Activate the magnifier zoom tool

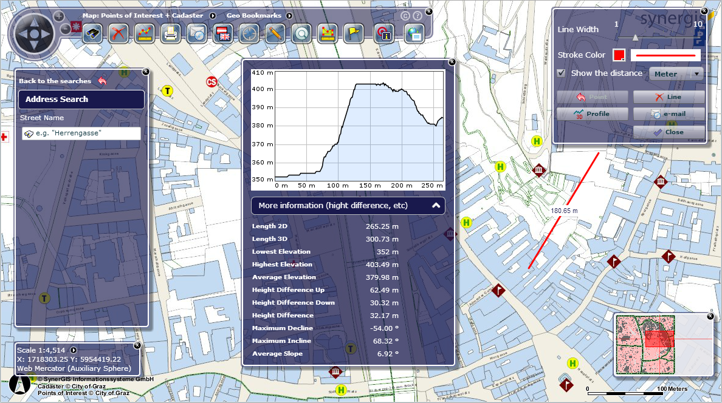click(x=301, y=33)
